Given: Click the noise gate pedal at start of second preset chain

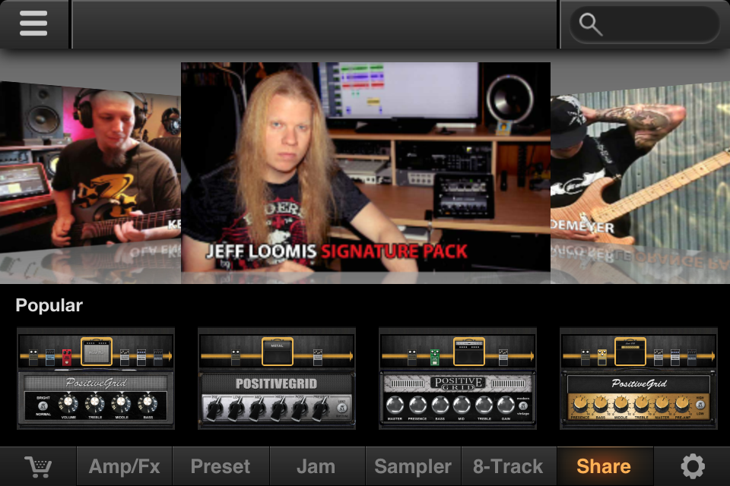Looking at the screenshot, I should pyautogui.click(x=236, y=357).
